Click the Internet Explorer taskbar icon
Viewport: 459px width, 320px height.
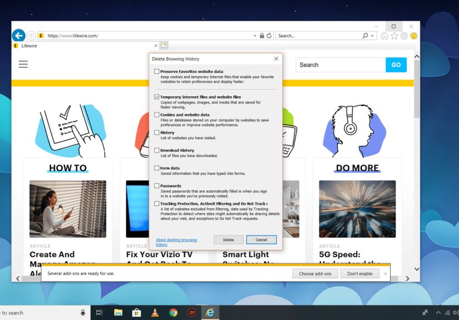210,313
